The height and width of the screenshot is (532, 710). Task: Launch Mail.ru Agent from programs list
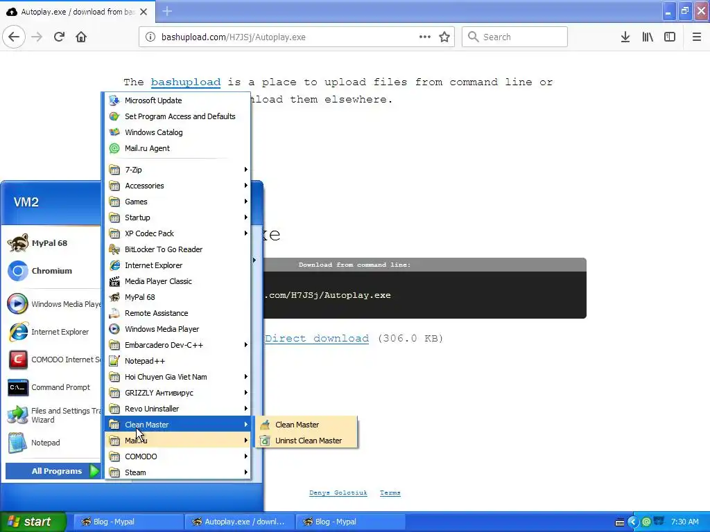pos(177,148)
